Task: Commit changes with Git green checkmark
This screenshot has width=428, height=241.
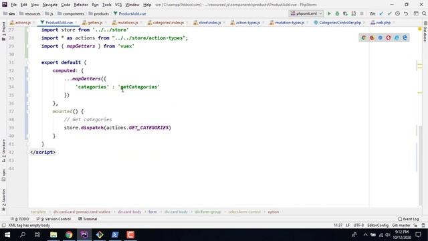Action: (389, 13)
